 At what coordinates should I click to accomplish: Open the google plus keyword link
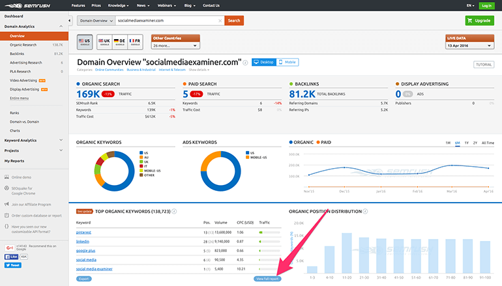[x=85, y=250]
